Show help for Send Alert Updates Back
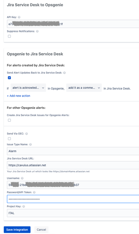 point(64,73)
